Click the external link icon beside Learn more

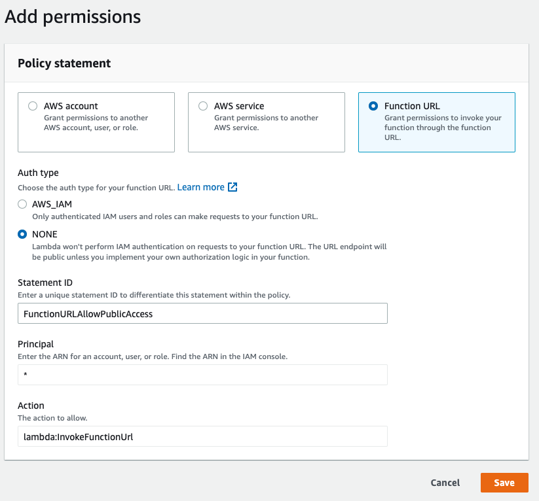tap(232, 187)
